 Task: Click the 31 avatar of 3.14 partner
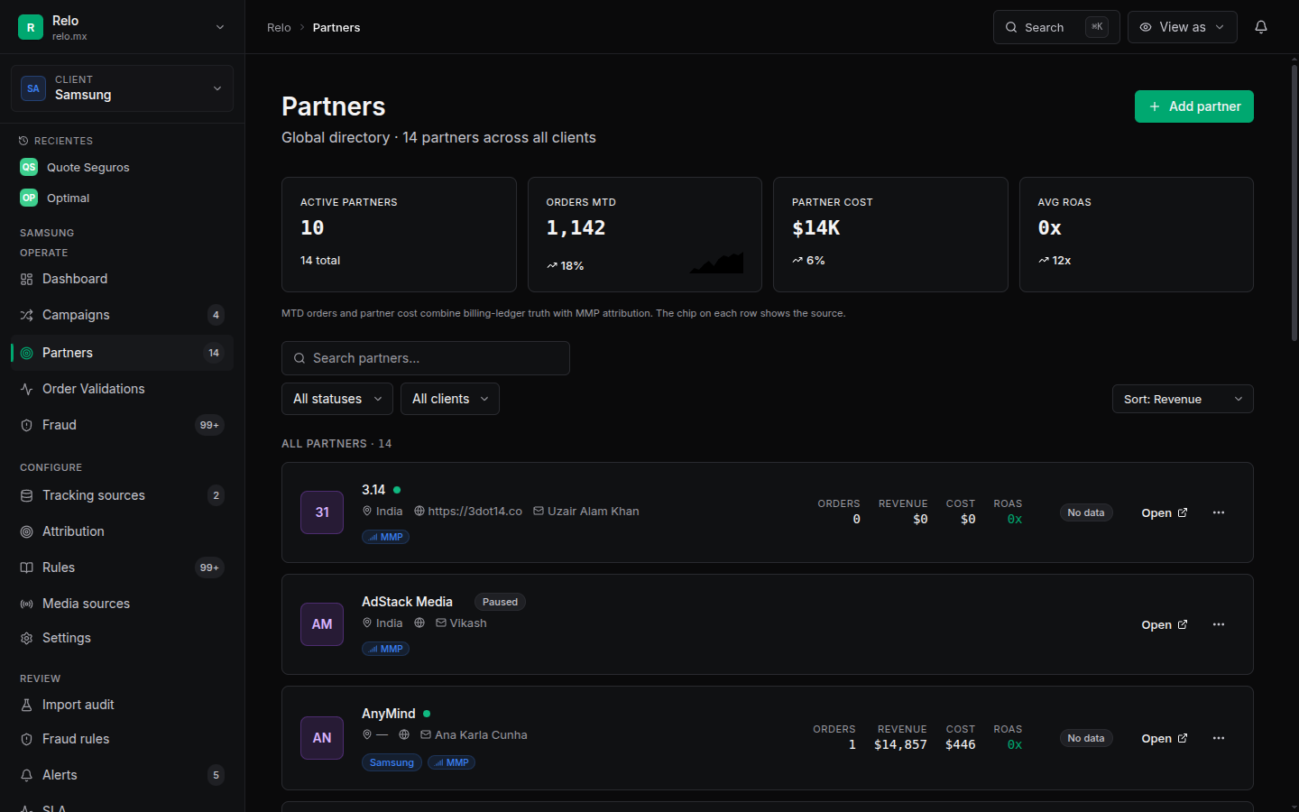click(x=322, y=512)
